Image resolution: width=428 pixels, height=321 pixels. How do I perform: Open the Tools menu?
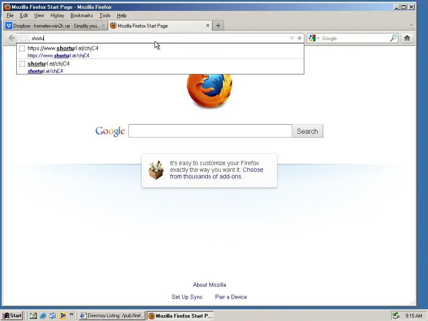pos(105,15)
